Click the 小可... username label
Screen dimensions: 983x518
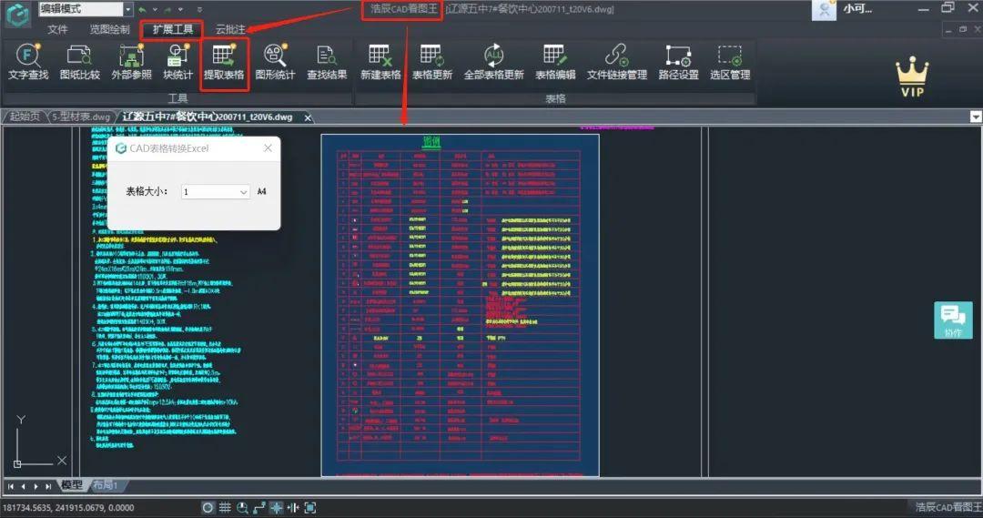coord(857,9)
